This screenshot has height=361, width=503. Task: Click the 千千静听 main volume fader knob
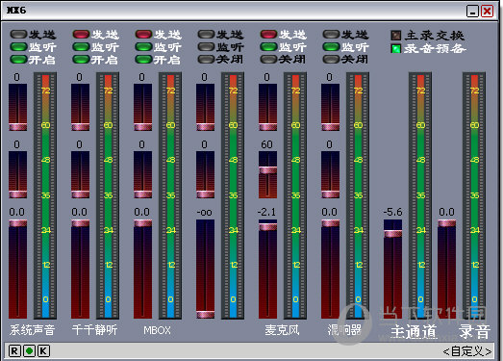(80, 223)
